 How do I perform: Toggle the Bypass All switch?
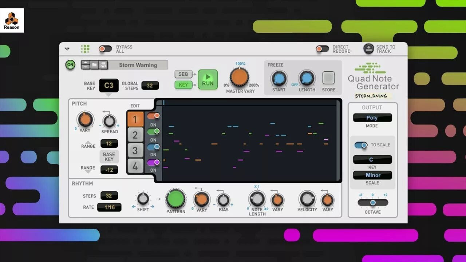pos(106,49)
